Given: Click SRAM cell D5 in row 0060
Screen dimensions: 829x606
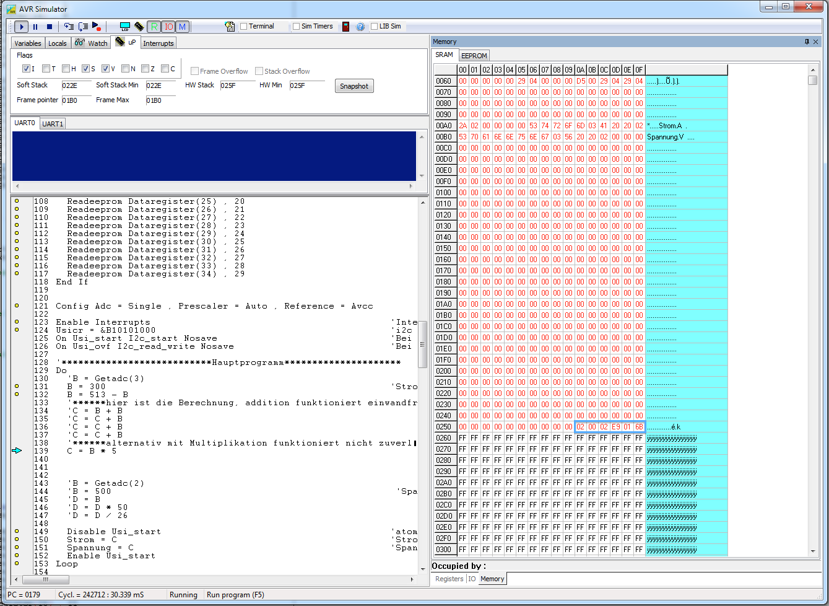Looking at the screenshot, I should [x=580, y=81].
